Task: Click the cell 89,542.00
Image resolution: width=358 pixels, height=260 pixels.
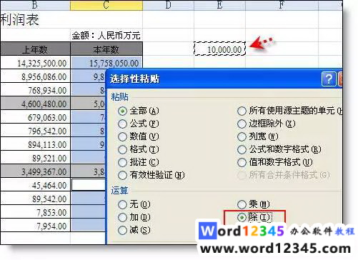Action: (x=35, y=199)
